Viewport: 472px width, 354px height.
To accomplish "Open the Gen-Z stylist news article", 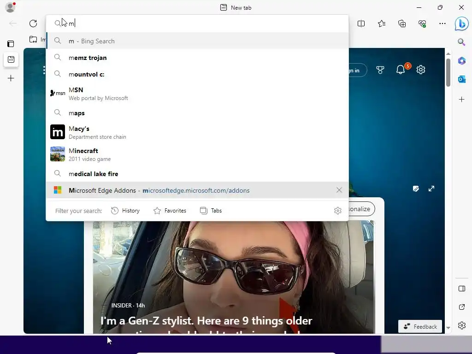I will (x=206, y=321).
